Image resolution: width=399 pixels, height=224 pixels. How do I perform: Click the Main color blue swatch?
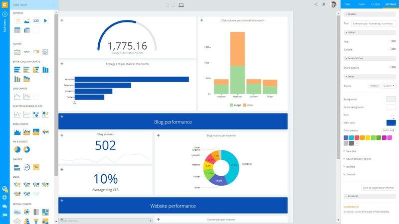391,122
